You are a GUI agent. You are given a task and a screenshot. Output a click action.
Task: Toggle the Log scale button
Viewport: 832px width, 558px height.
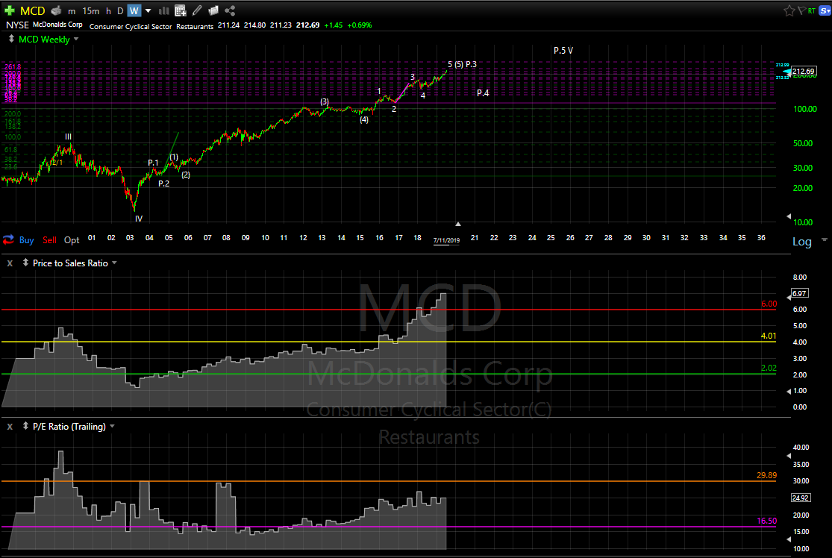(801, 242)
